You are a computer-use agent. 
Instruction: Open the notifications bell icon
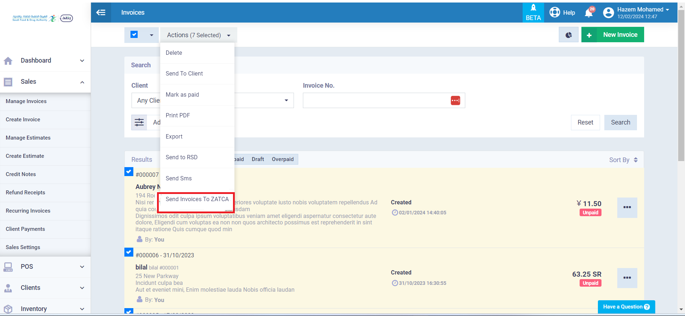pos(589,13)
